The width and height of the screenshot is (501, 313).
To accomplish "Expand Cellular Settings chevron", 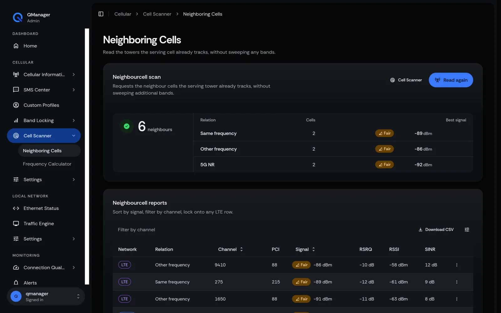I will click(74, 180).
